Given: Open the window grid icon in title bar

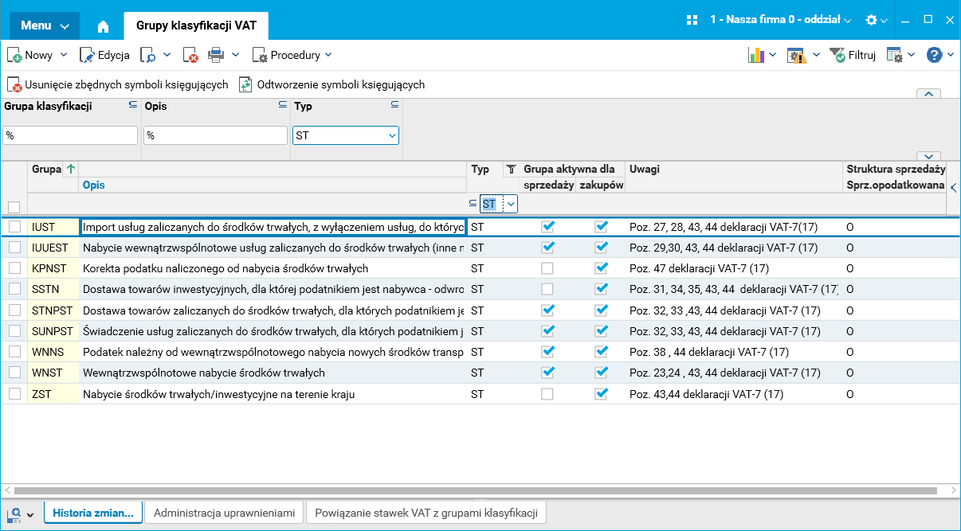Looking at the screenshot, I should (692, 19).
